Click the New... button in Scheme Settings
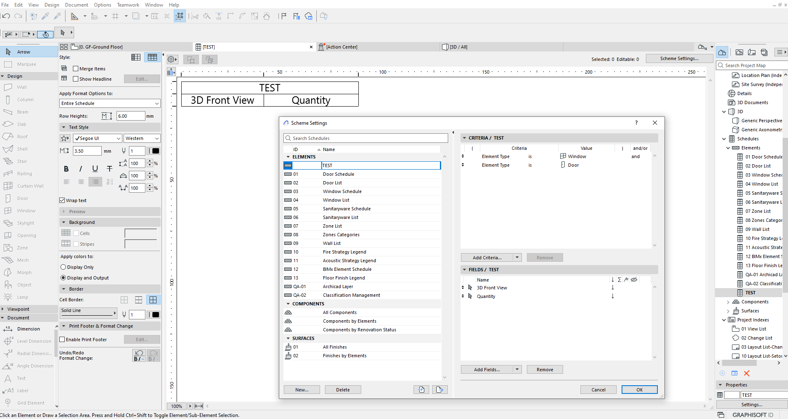Image resolution: width=788 pixels, height=419 pixels. coord(302,390)
